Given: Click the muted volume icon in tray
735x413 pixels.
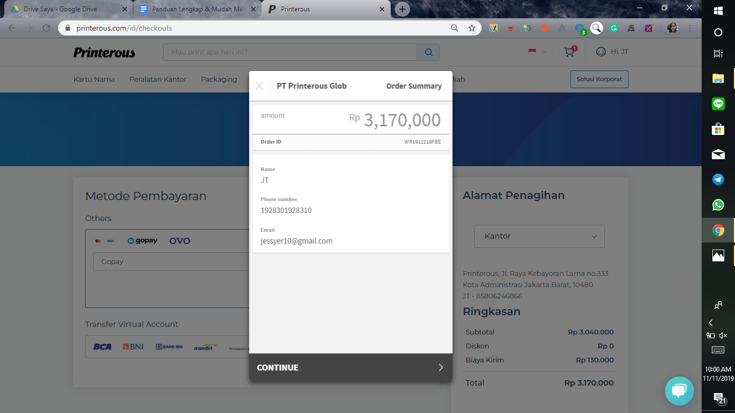Looking at the screenshot, I should click(x=723, y=336).
